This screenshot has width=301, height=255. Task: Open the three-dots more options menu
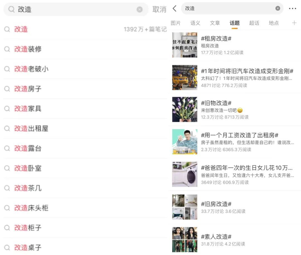click(x=292, y=9)
